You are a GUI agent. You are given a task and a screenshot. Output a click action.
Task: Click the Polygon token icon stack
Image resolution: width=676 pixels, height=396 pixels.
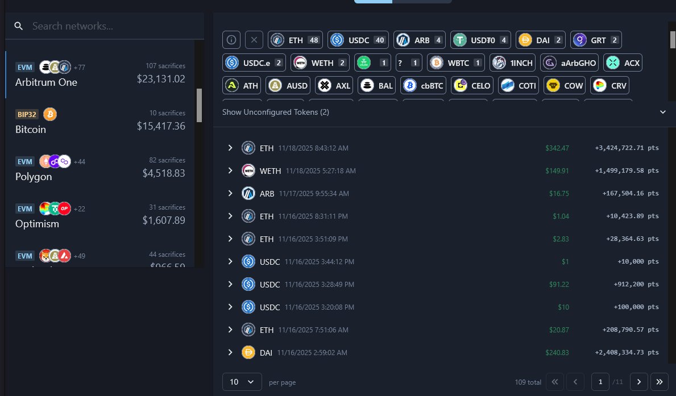55,161
